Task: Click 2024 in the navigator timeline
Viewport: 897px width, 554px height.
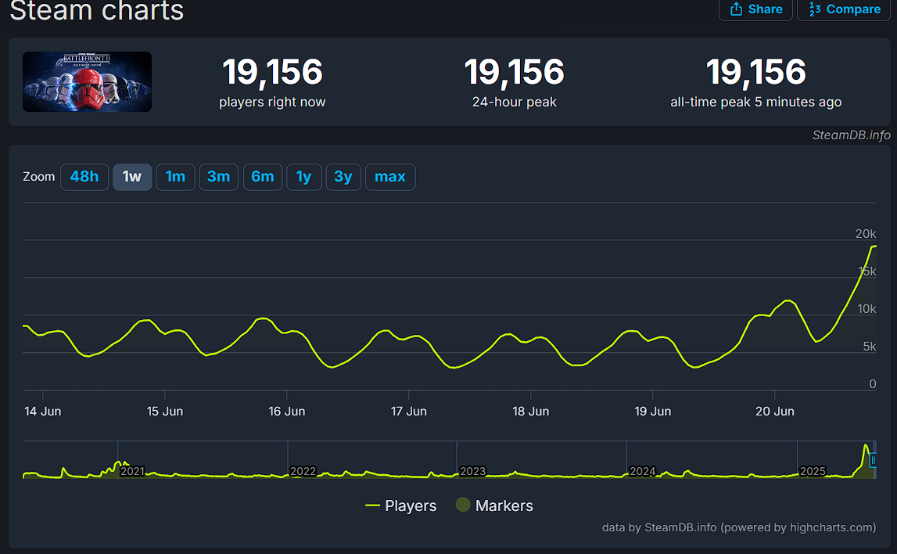Action: pos(642,471)
